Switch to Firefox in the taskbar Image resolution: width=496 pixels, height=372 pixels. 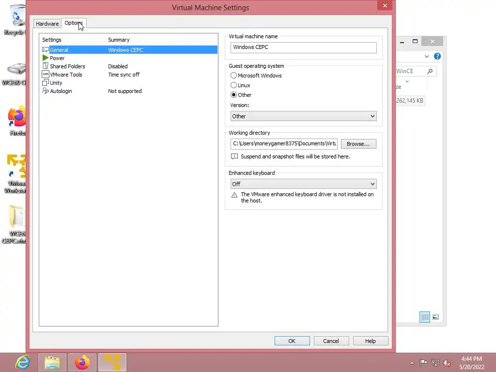point(82,362)
